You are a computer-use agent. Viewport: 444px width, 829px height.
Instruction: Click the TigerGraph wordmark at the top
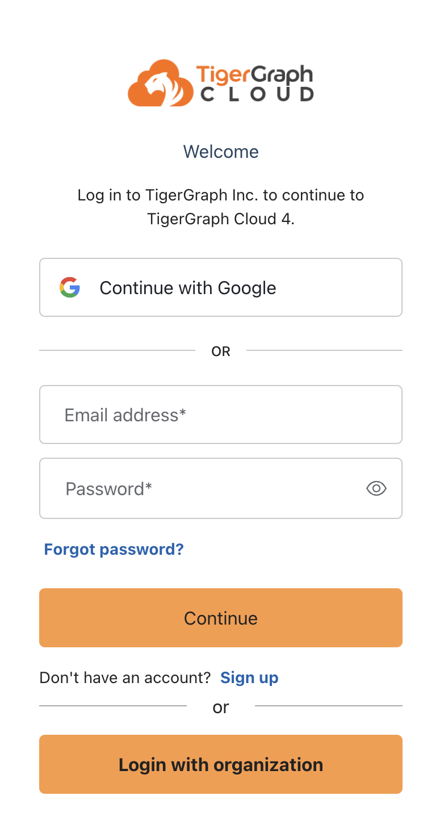tap(254, 74)
